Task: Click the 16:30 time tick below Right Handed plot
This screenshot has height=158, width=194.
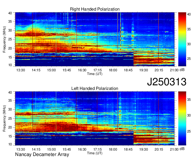Action: coord(82,70)
